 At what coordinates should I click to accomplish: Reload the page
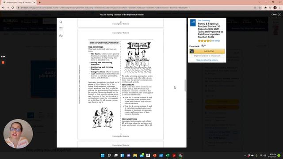pos(13,8)
